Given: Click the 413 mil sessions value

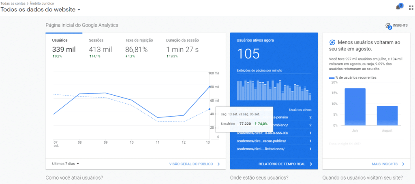Looking at the screenshot, I should 101,50.
